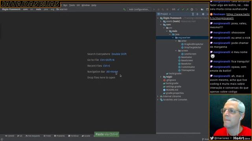Click the Git rollback arrow icon
The width and height of the screenshot is (252, 141).
(x=196, y=9)
